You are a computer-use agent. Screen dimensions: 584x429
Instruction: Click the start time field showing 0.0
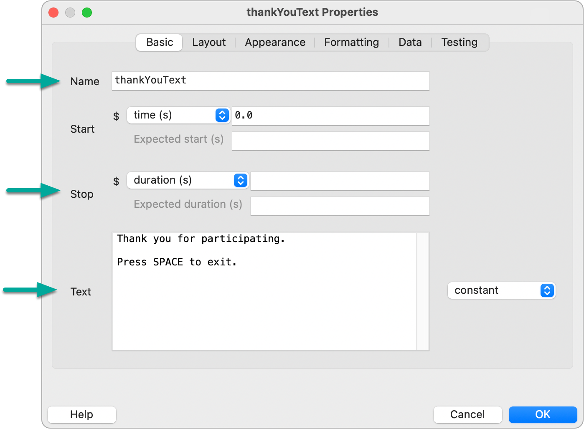pos(331,116)
